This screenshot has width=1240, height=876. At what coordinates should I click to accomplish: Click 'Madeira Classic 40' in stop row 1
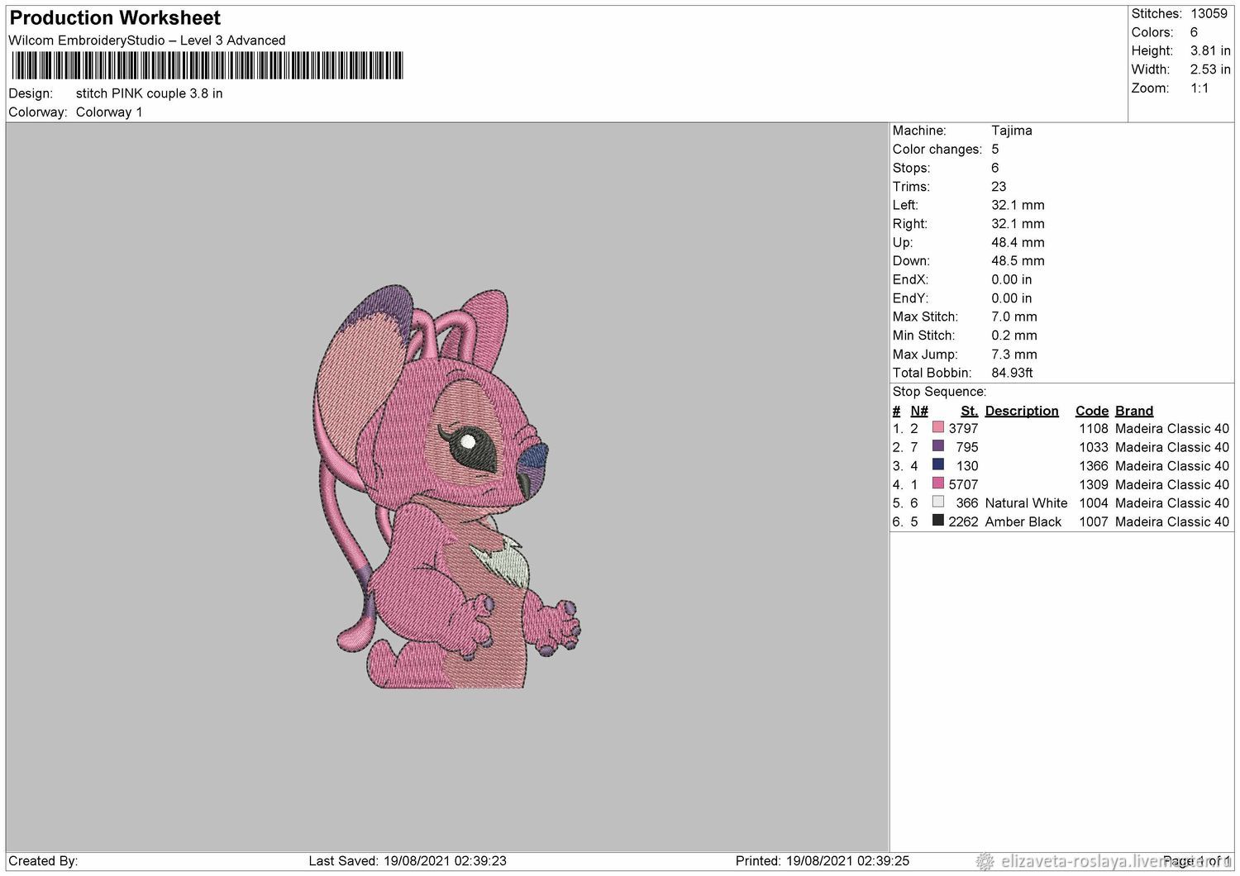pos(1172,428)
